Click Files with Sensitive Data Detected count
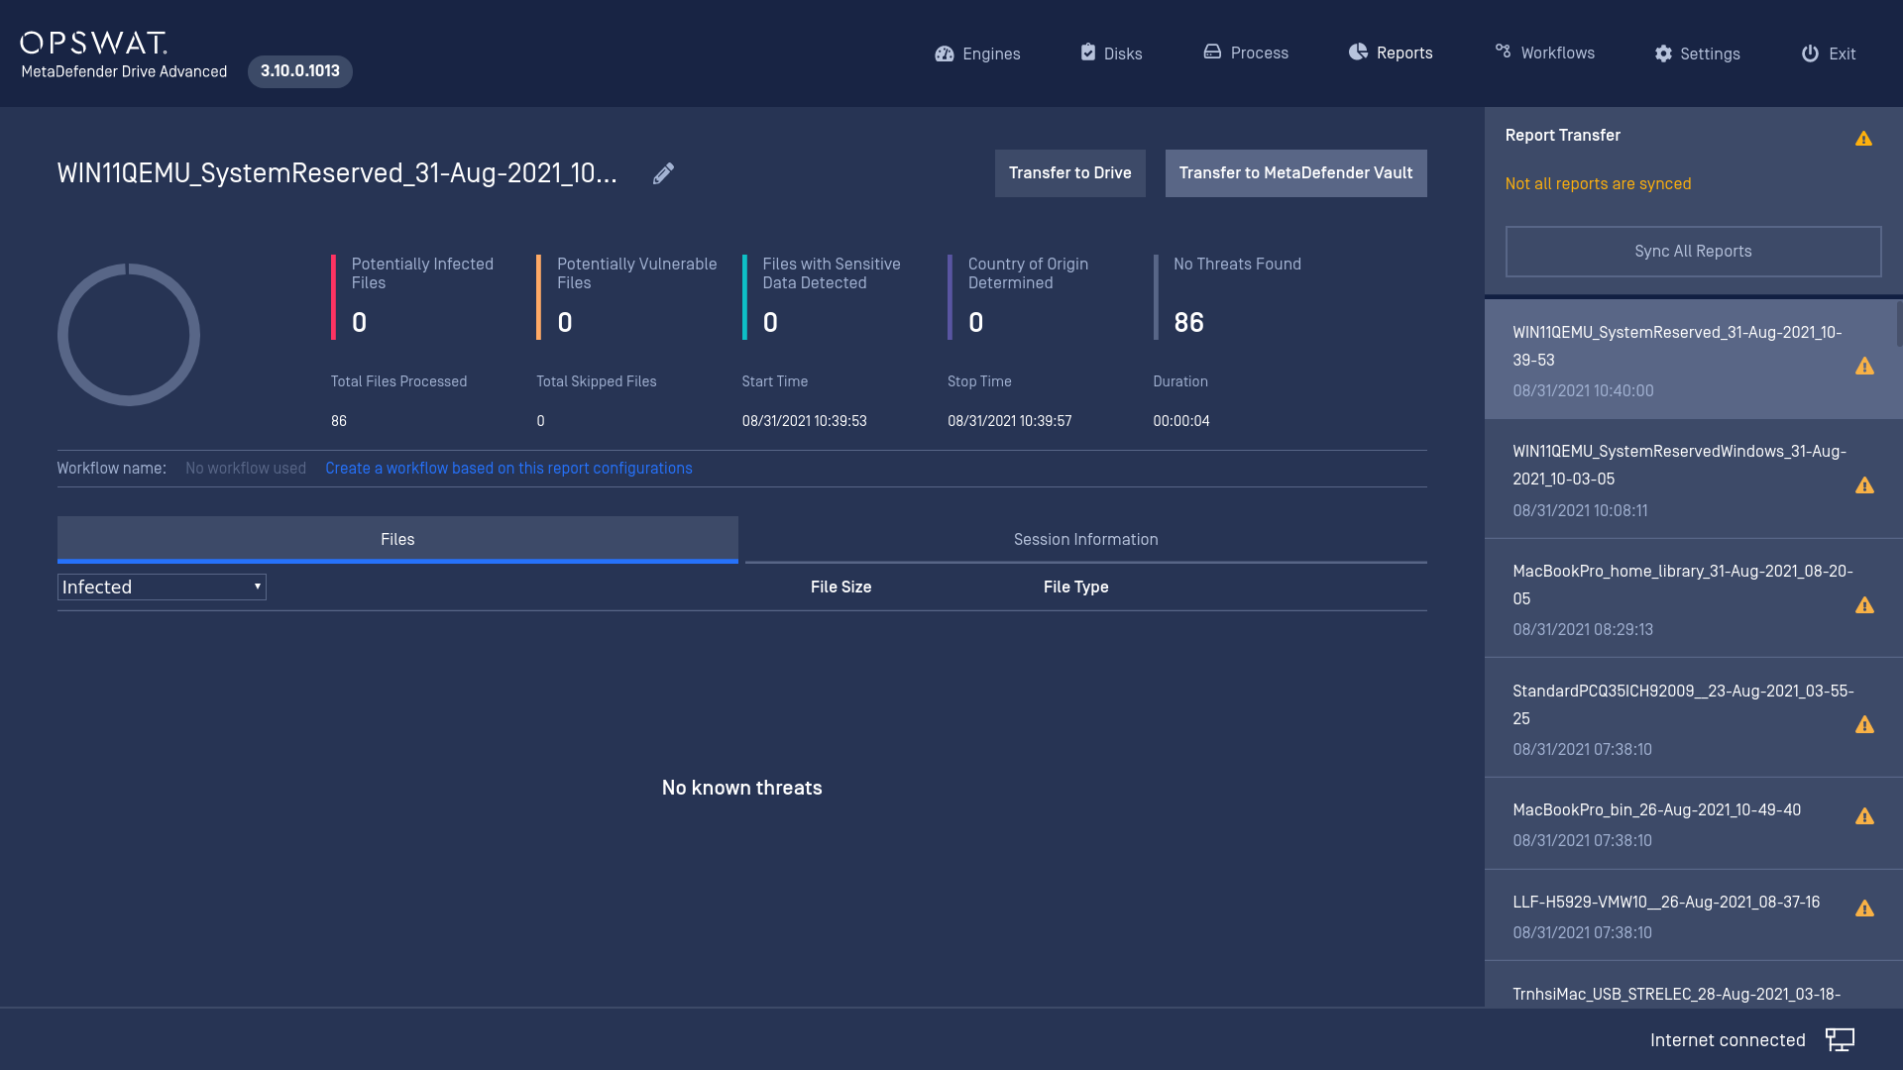Screen dimensions: 1903x1070 770,323
